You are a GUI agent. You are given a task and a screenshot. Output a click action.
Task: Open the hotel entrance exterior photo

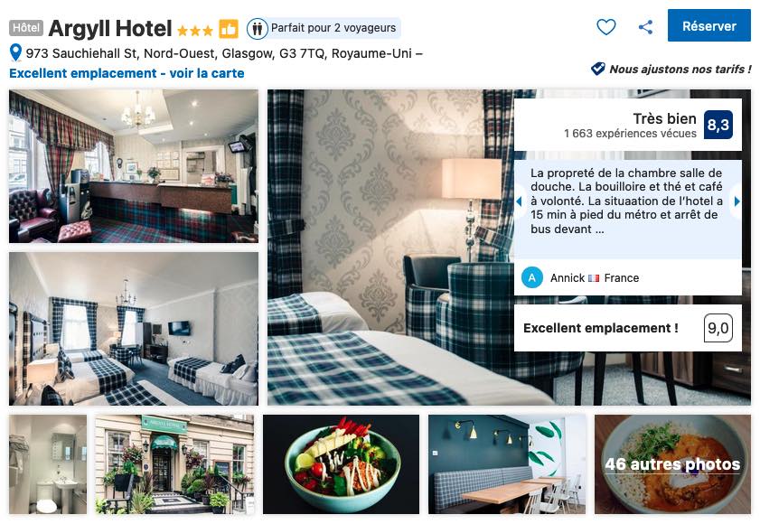[174, 463]
